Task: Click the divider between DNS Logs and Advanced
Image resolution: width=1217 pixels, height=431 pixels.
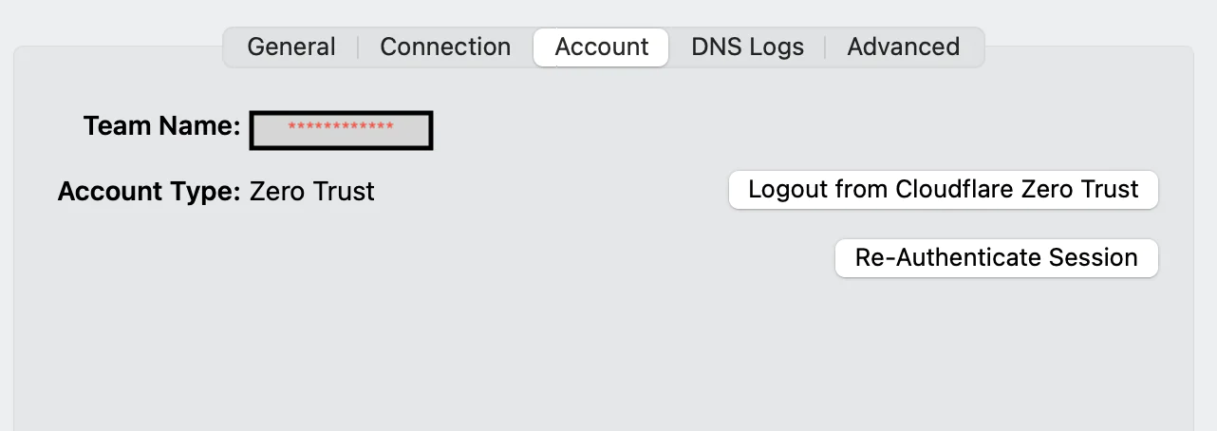Action: [825, 47]
